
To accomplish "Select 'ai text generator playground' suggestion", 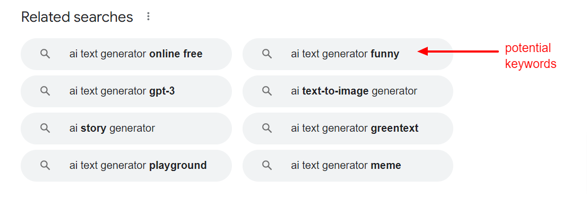I will click(126, 165).
